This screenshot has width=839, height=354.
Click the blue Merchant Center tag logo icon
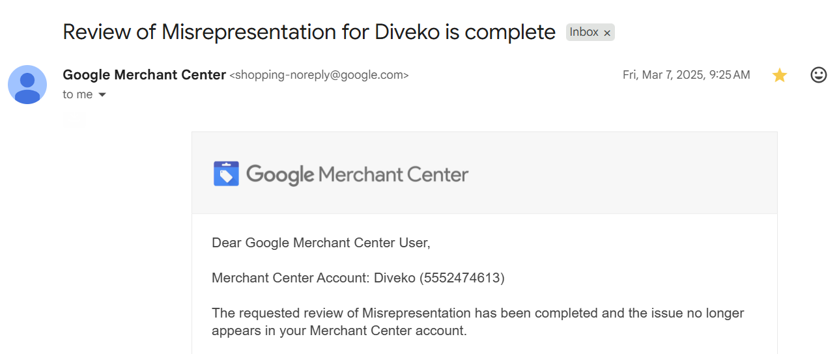227,174
